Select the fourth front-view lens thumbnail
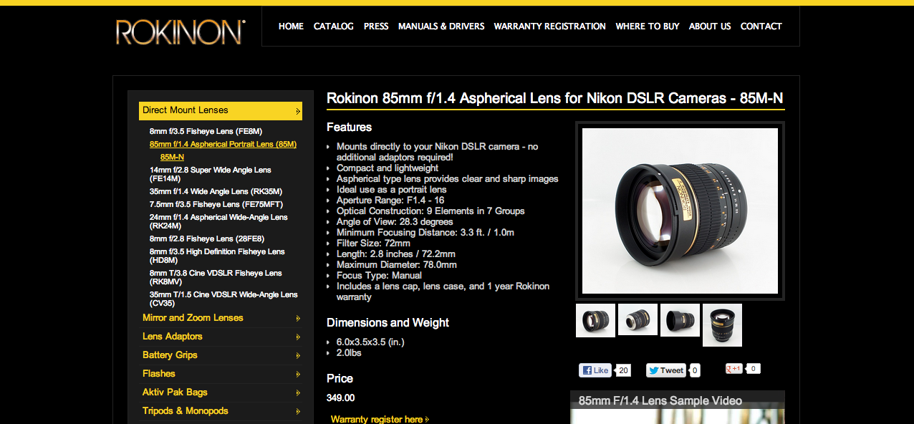 pyautogui.click(x=722, y=325)
